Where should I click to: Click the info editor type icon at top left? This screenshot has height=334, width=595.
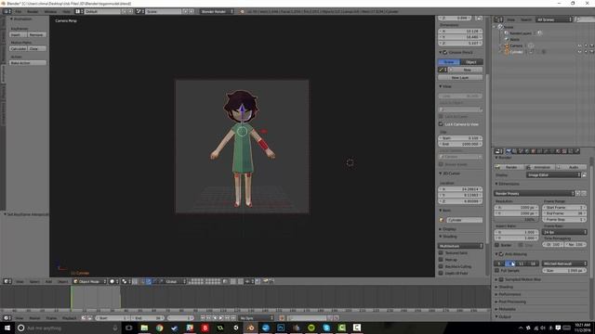pos(7,11)
